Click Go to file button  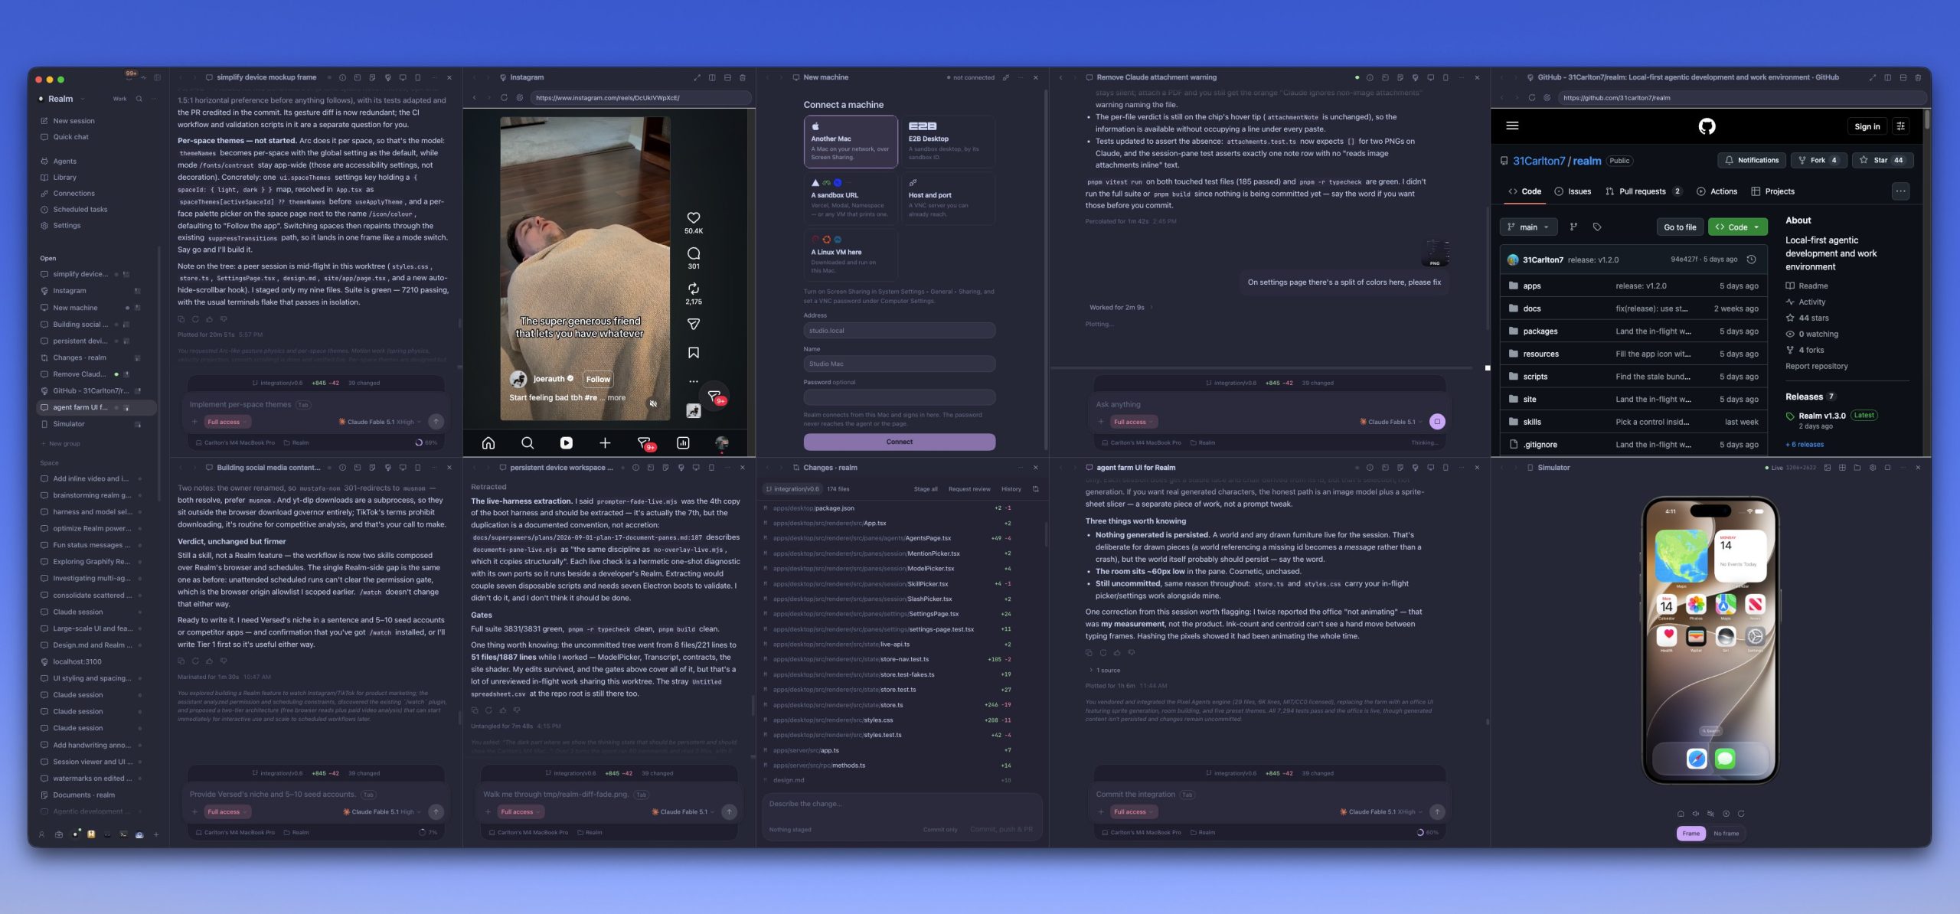(x=1680, y=227)
